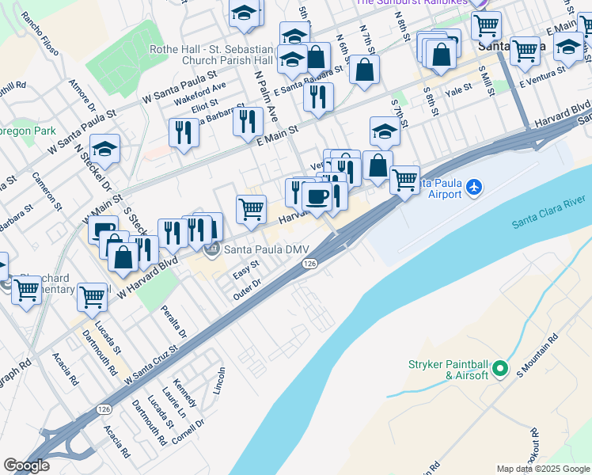Open the Google logo link
The height and width of the screenshot is (475, 592).
pos(26,465)
